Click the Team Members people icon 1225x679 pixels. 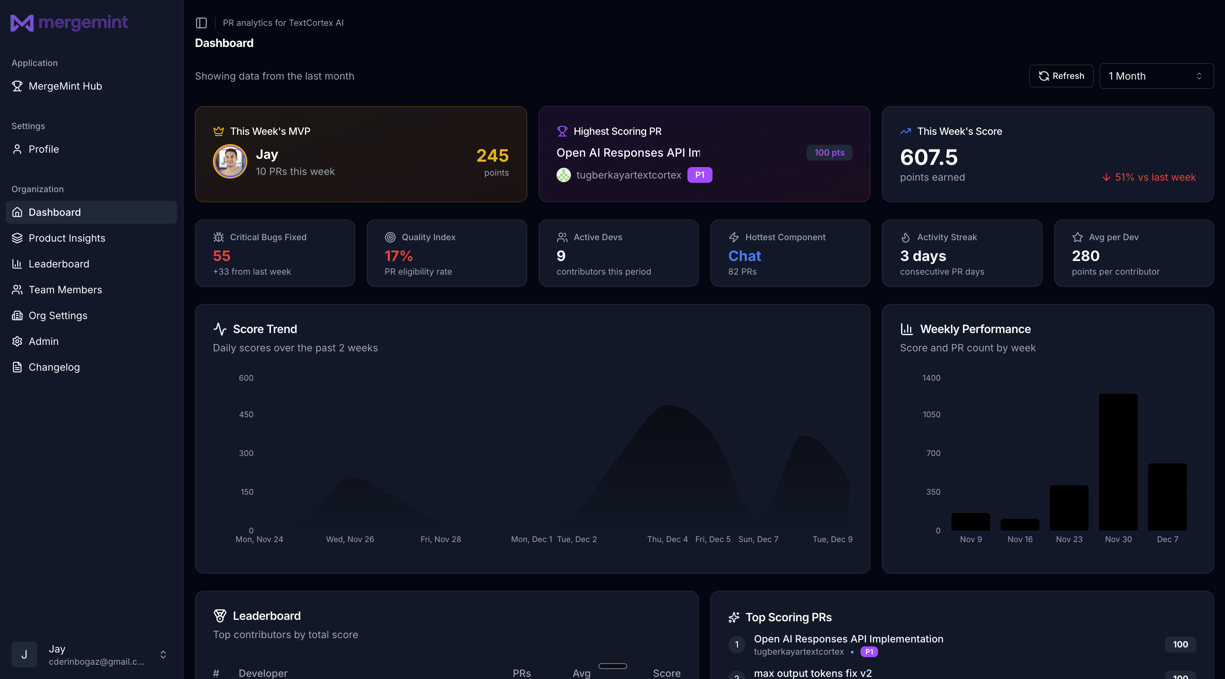17,290
